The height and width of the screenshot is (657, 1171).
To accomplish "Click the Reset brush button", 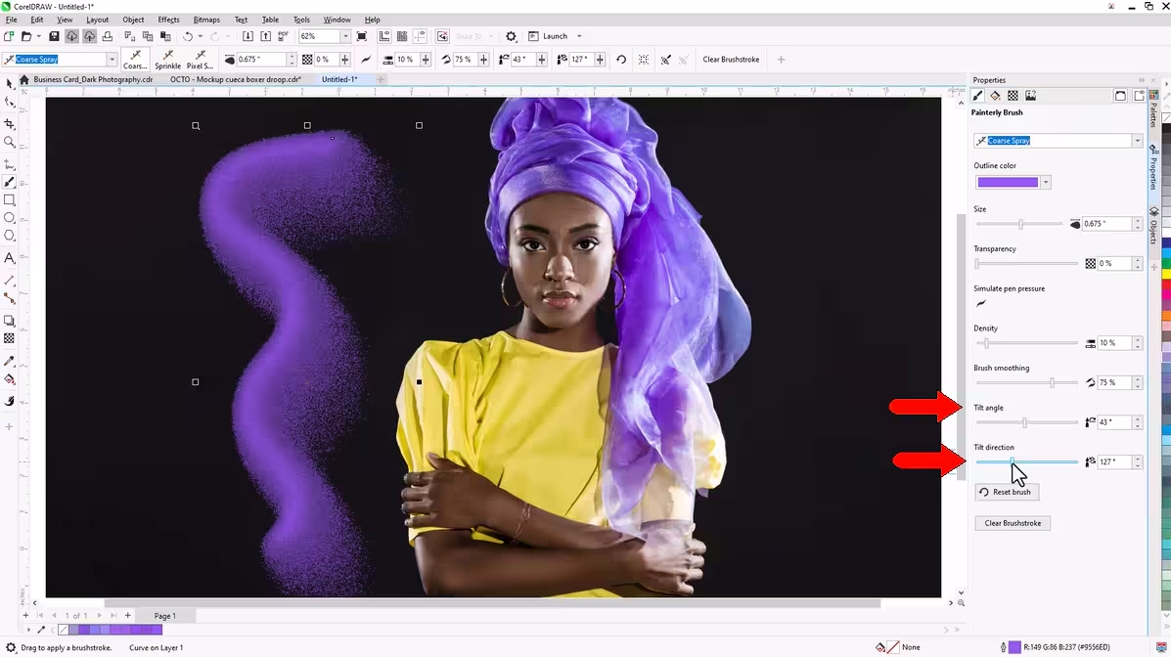I will (1006, 492).
